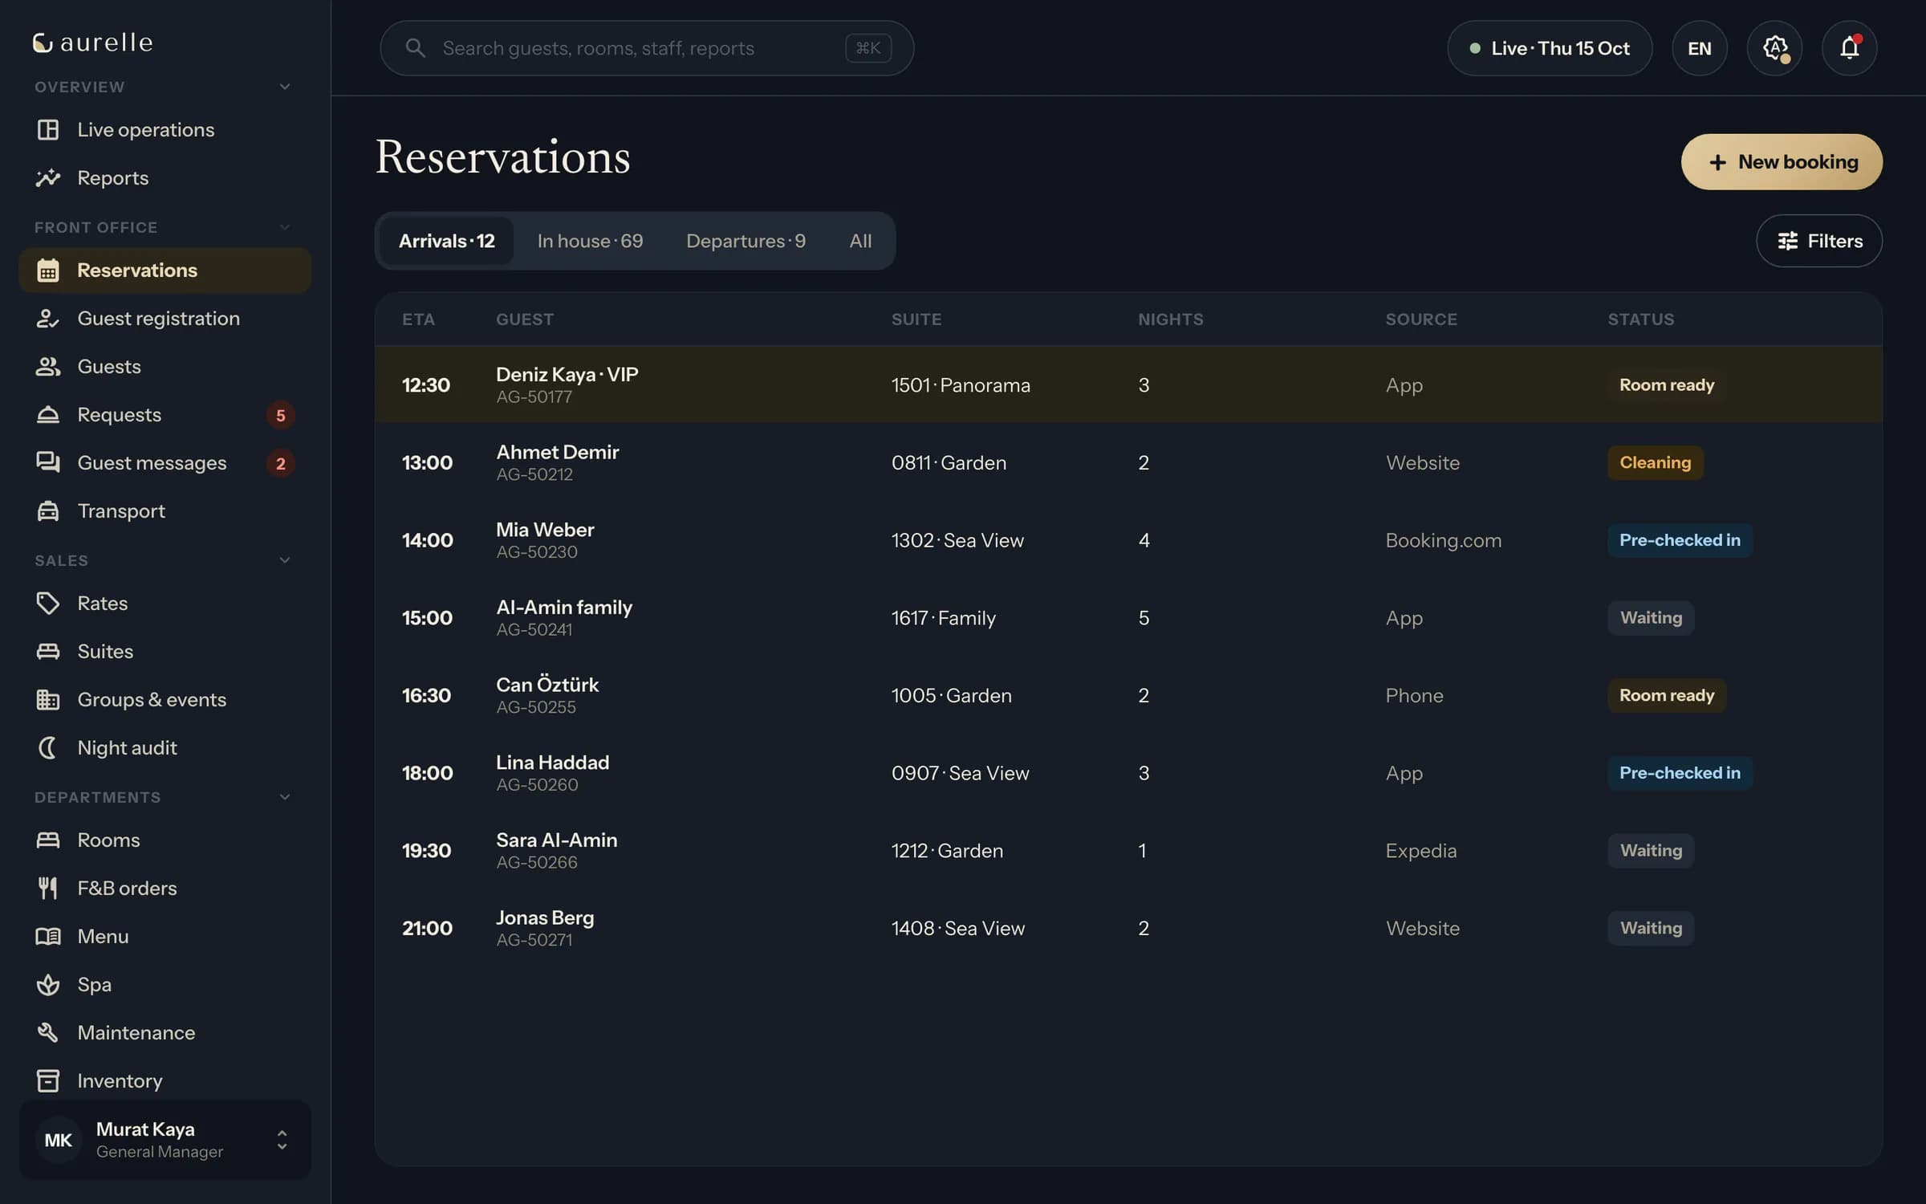Open Night audit moon icon
The width and height of the screenshot is (1926, 1204).
pos(48,747)
